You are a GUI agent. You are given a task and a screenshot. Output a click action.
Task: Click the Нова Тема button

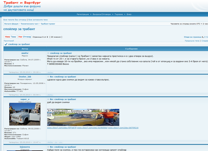pos(10,37)
